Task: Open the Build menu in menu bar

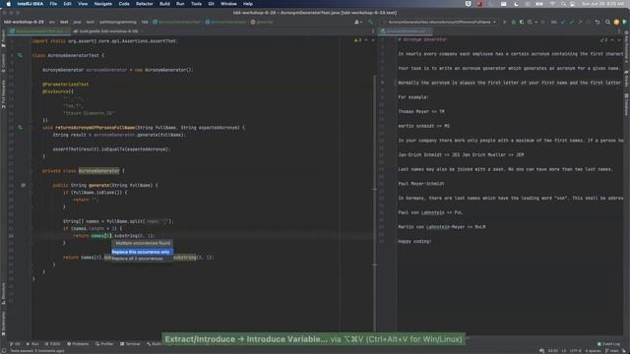Action: [x=164, y=4]
